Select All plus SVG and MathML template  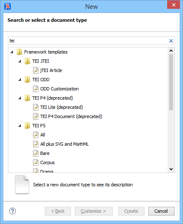[x=64, y=144]
